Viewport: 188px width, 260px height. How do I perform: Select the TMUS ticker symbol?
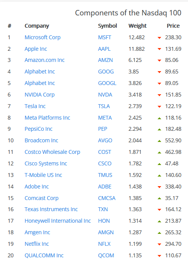pyautogui.click(x=105, y=175)
